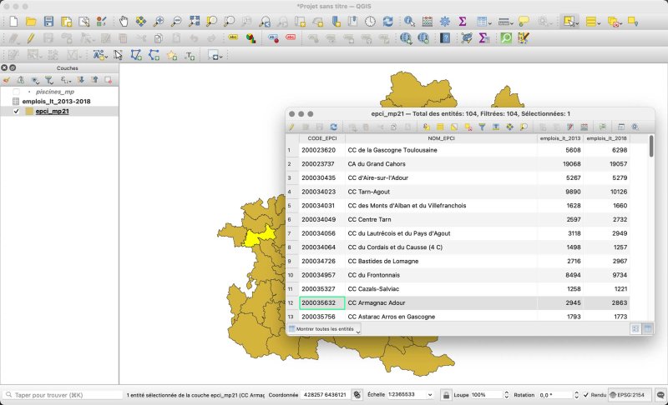Enable the piscines_mp layer checkbox
The width and height of the screenshot is (668, 405).
pos(17,92)
